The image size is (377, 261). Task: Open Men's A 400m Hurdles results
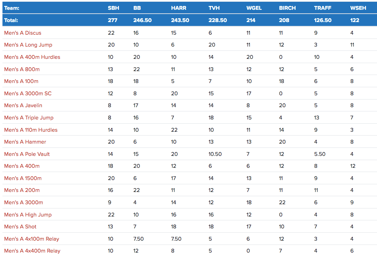pos(32,57)
